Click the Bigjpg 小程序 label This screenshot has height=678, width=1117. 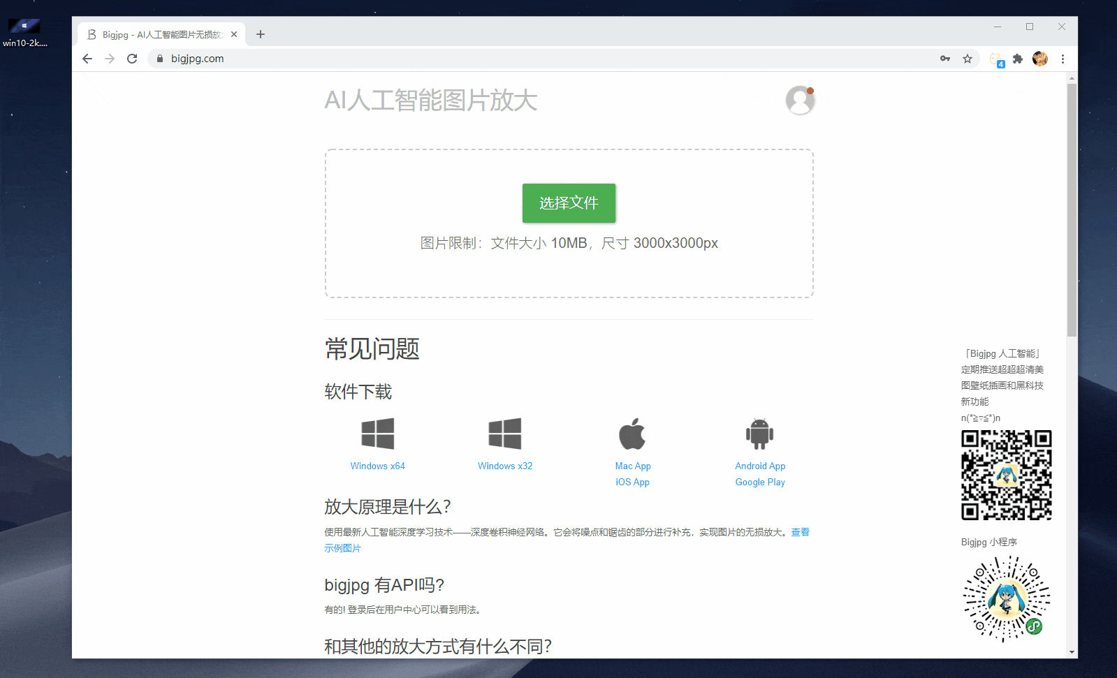point(989,542)
